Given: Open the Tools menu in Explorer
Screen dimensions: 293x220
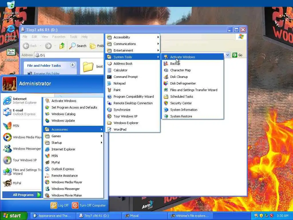Looking at the screenshot, I should pyautogui.click(x=74, y=37).
